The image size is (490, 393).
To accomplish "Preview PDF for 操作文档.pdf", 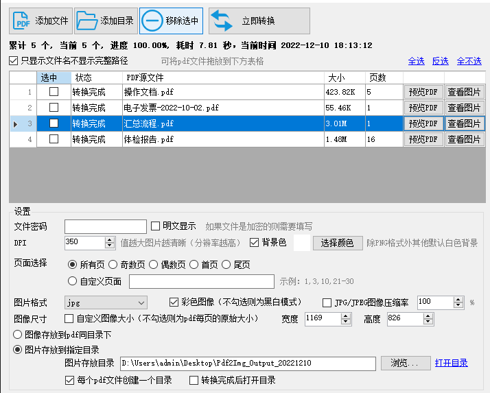I will (423, 92).
